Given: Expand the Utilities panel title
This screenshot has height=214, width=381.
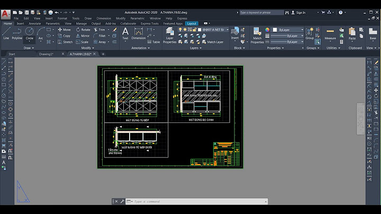Looking at the screenshot, I should point(333,48).
